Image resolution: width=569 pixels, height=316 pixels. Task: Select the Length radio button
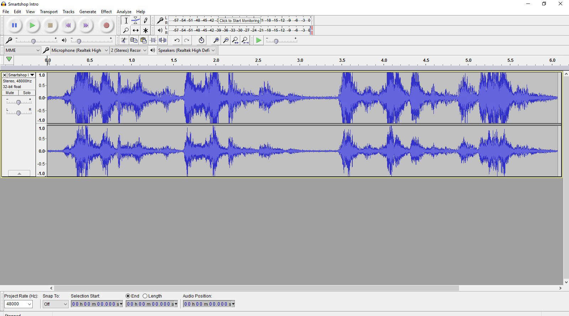[145, 296]
